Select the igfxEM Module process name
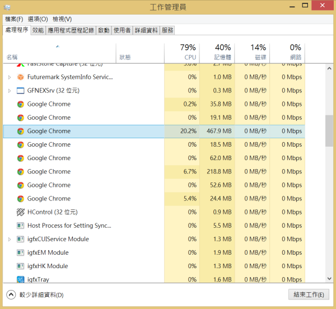The width and height of the screenshot is (336, 309). tap(48, 252)
